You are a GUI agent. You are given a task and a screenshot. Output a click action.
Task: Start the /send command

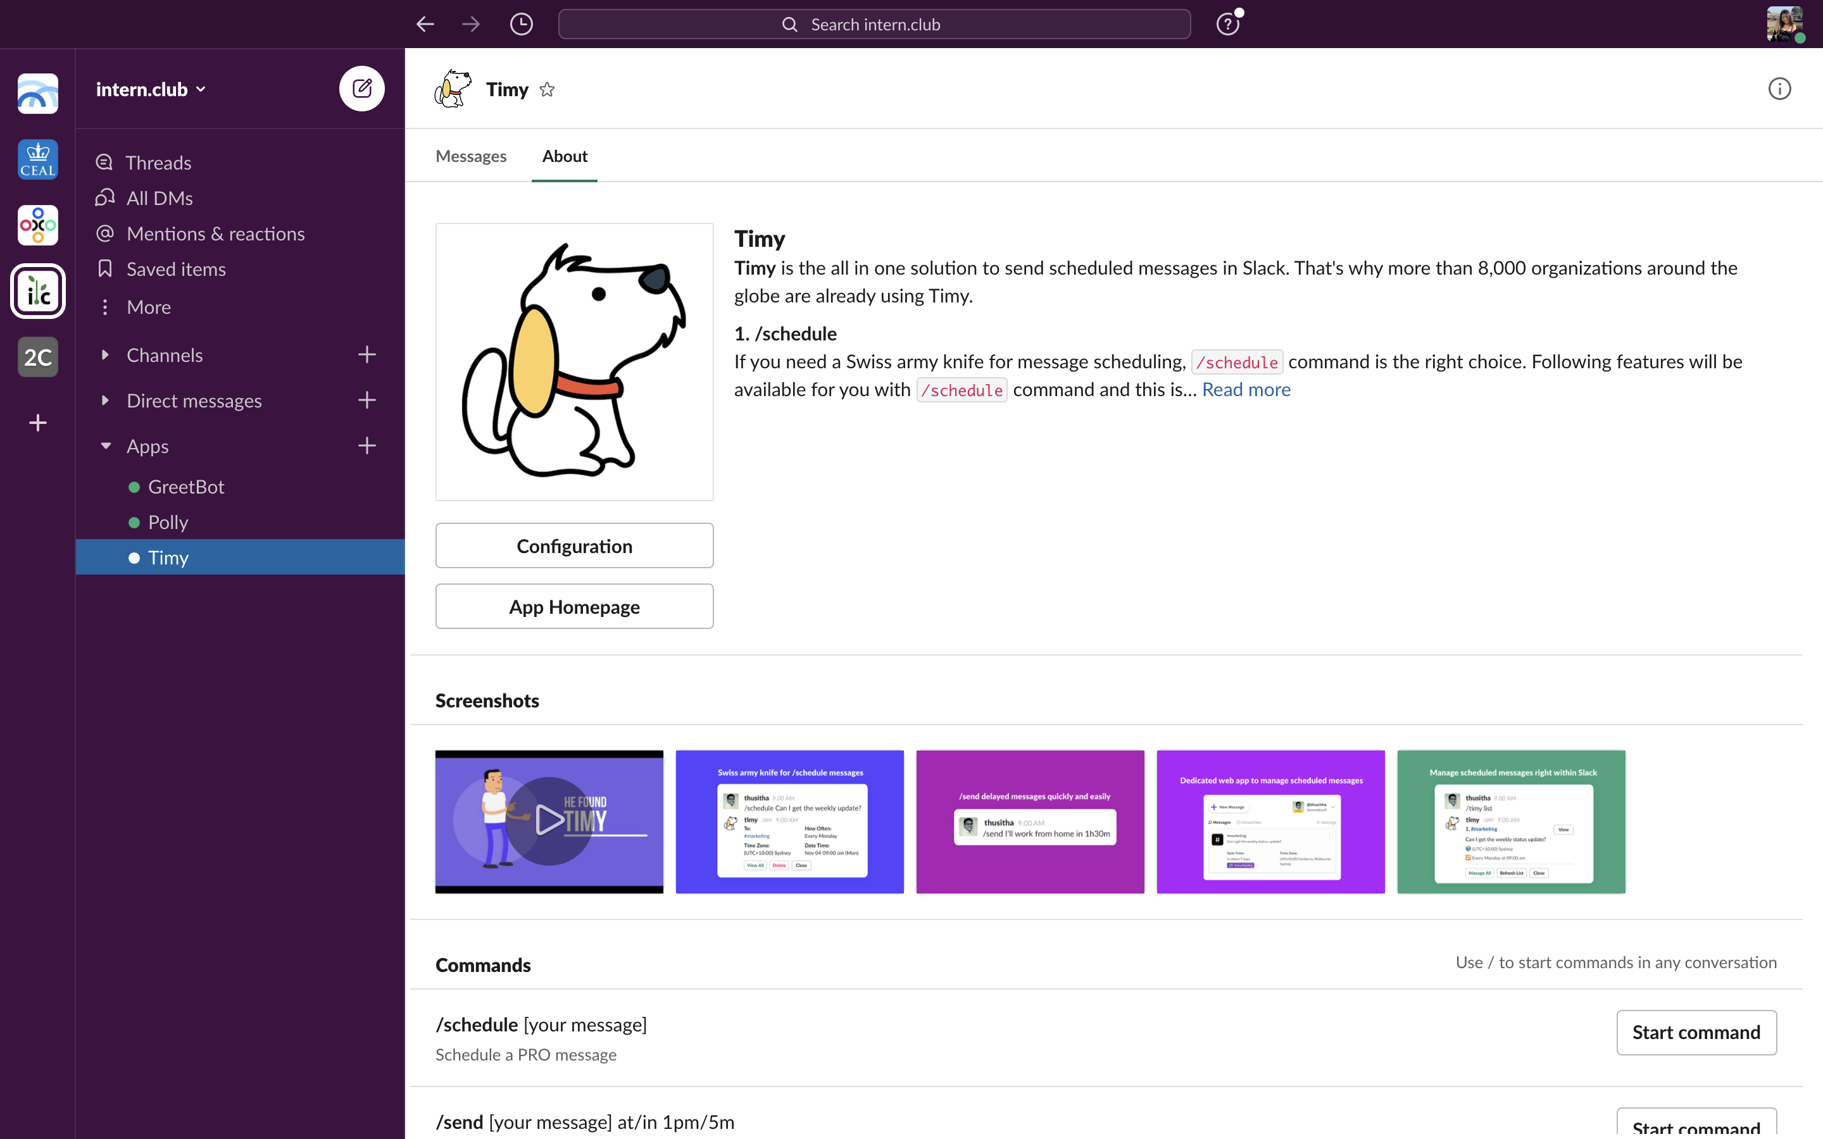(1696, 1124)
